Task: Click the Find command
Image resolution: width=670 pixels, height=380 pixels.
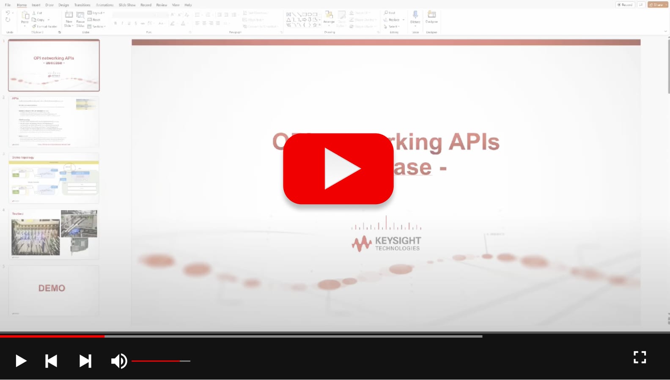Action: click(x=390, y=13)
